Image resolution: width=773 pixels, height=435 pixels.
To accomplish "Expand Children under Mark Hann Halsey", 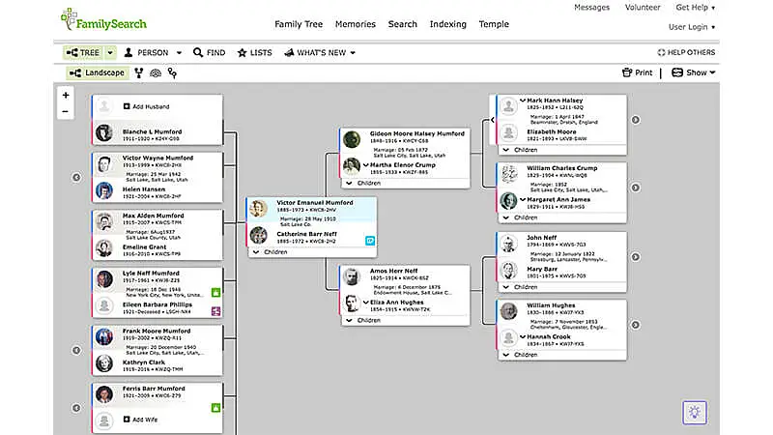I will pos(520,150).
